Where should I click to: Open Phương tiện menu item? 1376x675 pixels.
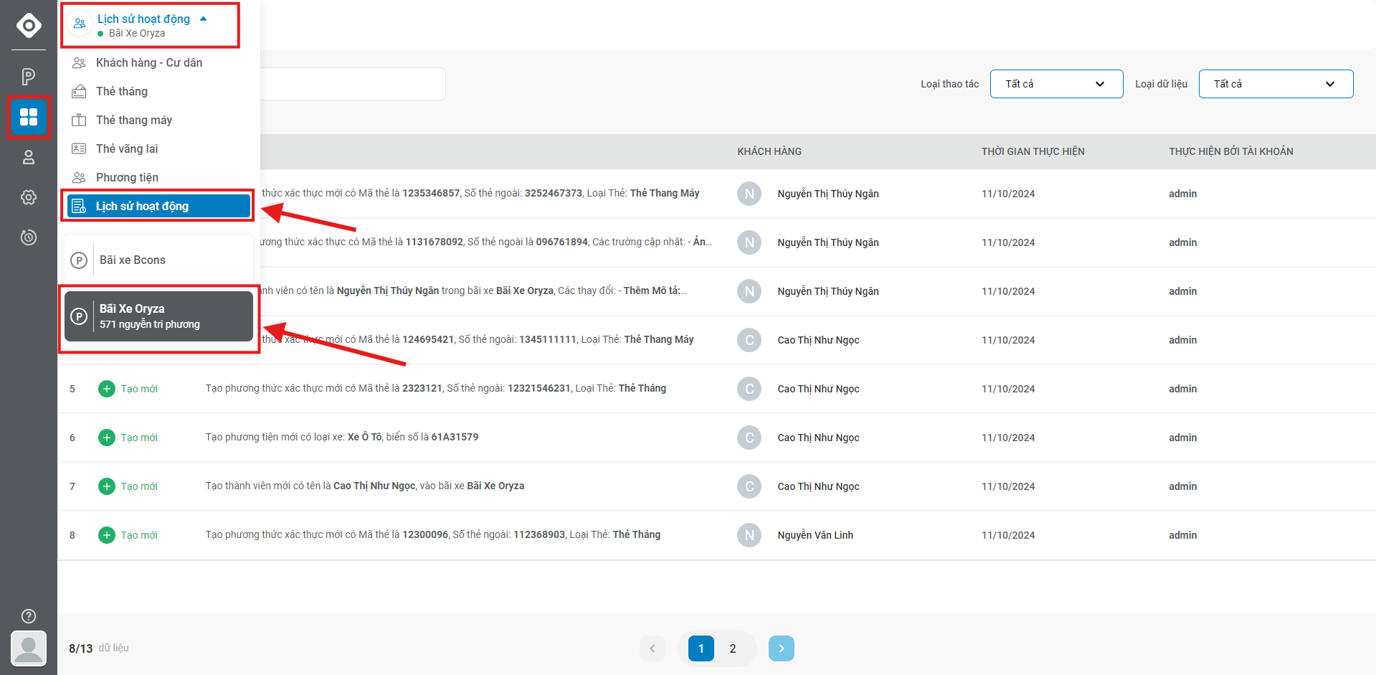click(x=127, y=177)
